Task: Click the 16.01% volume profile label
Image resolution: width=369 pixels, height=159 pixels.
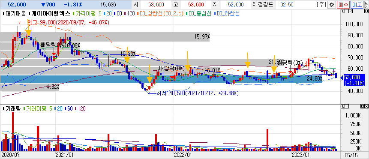Action: click(x=212, y=70)
